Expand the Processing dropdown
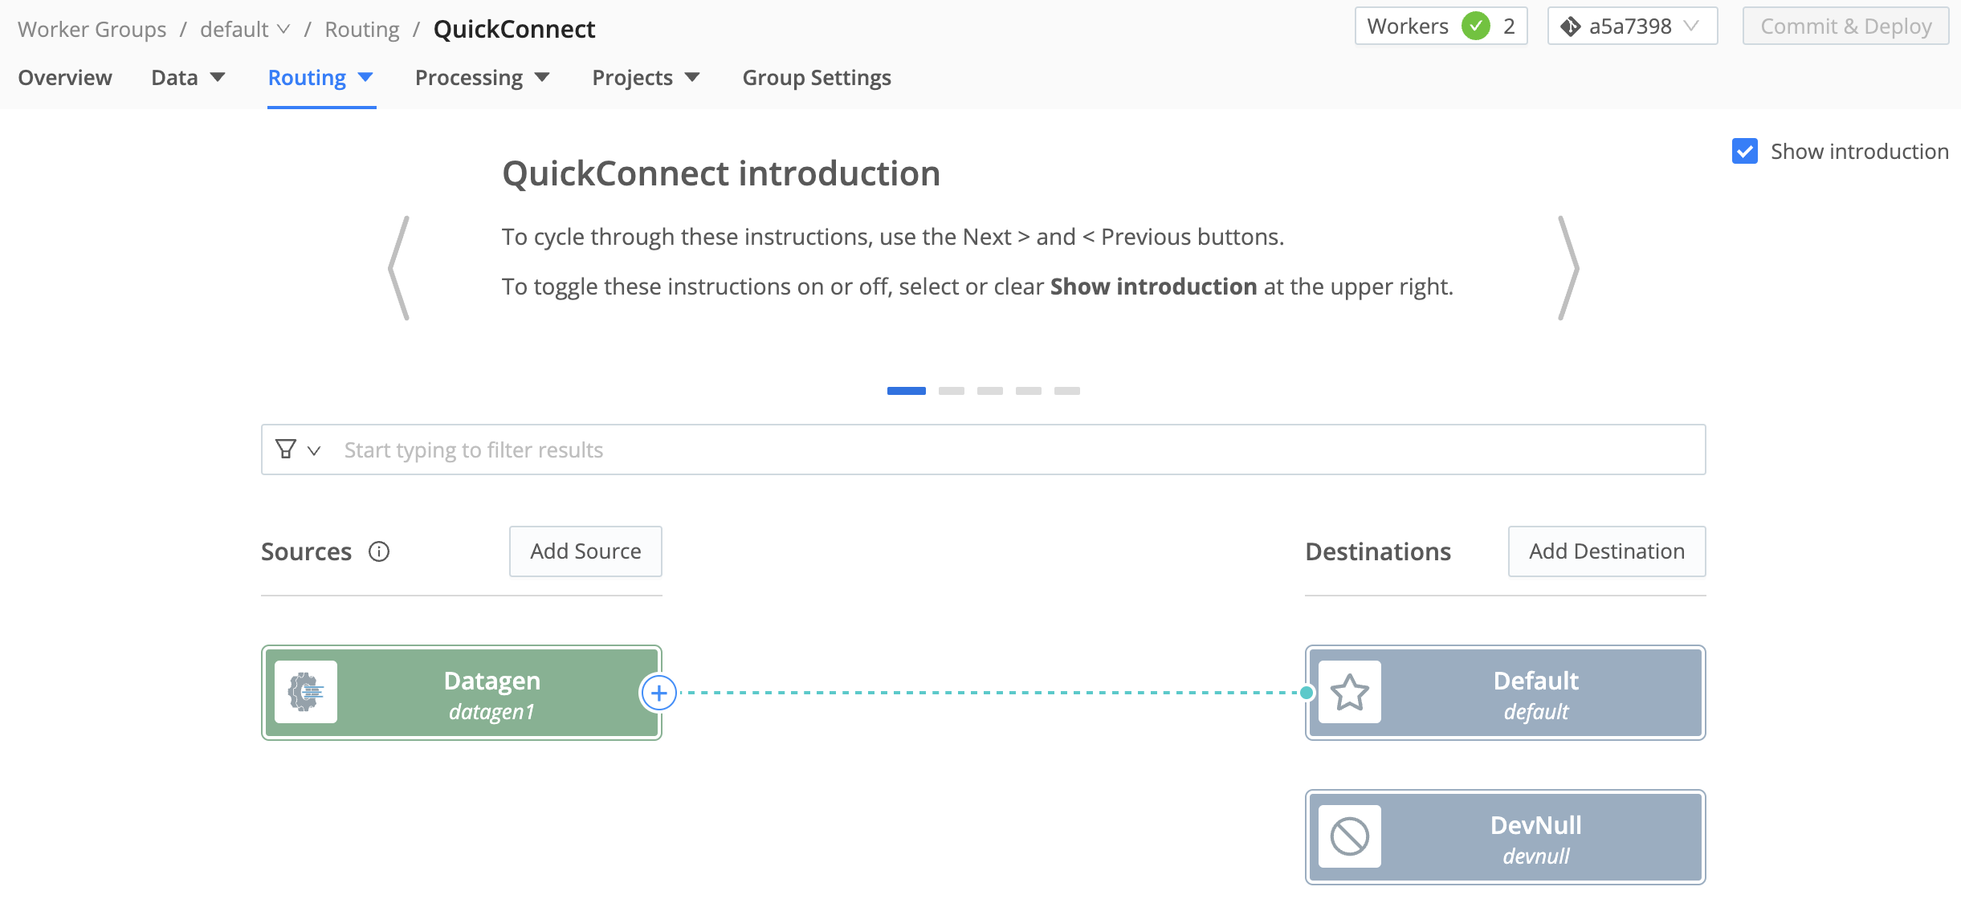The height and width of the screenshot is (899, 1961). (x=482, y=77)
